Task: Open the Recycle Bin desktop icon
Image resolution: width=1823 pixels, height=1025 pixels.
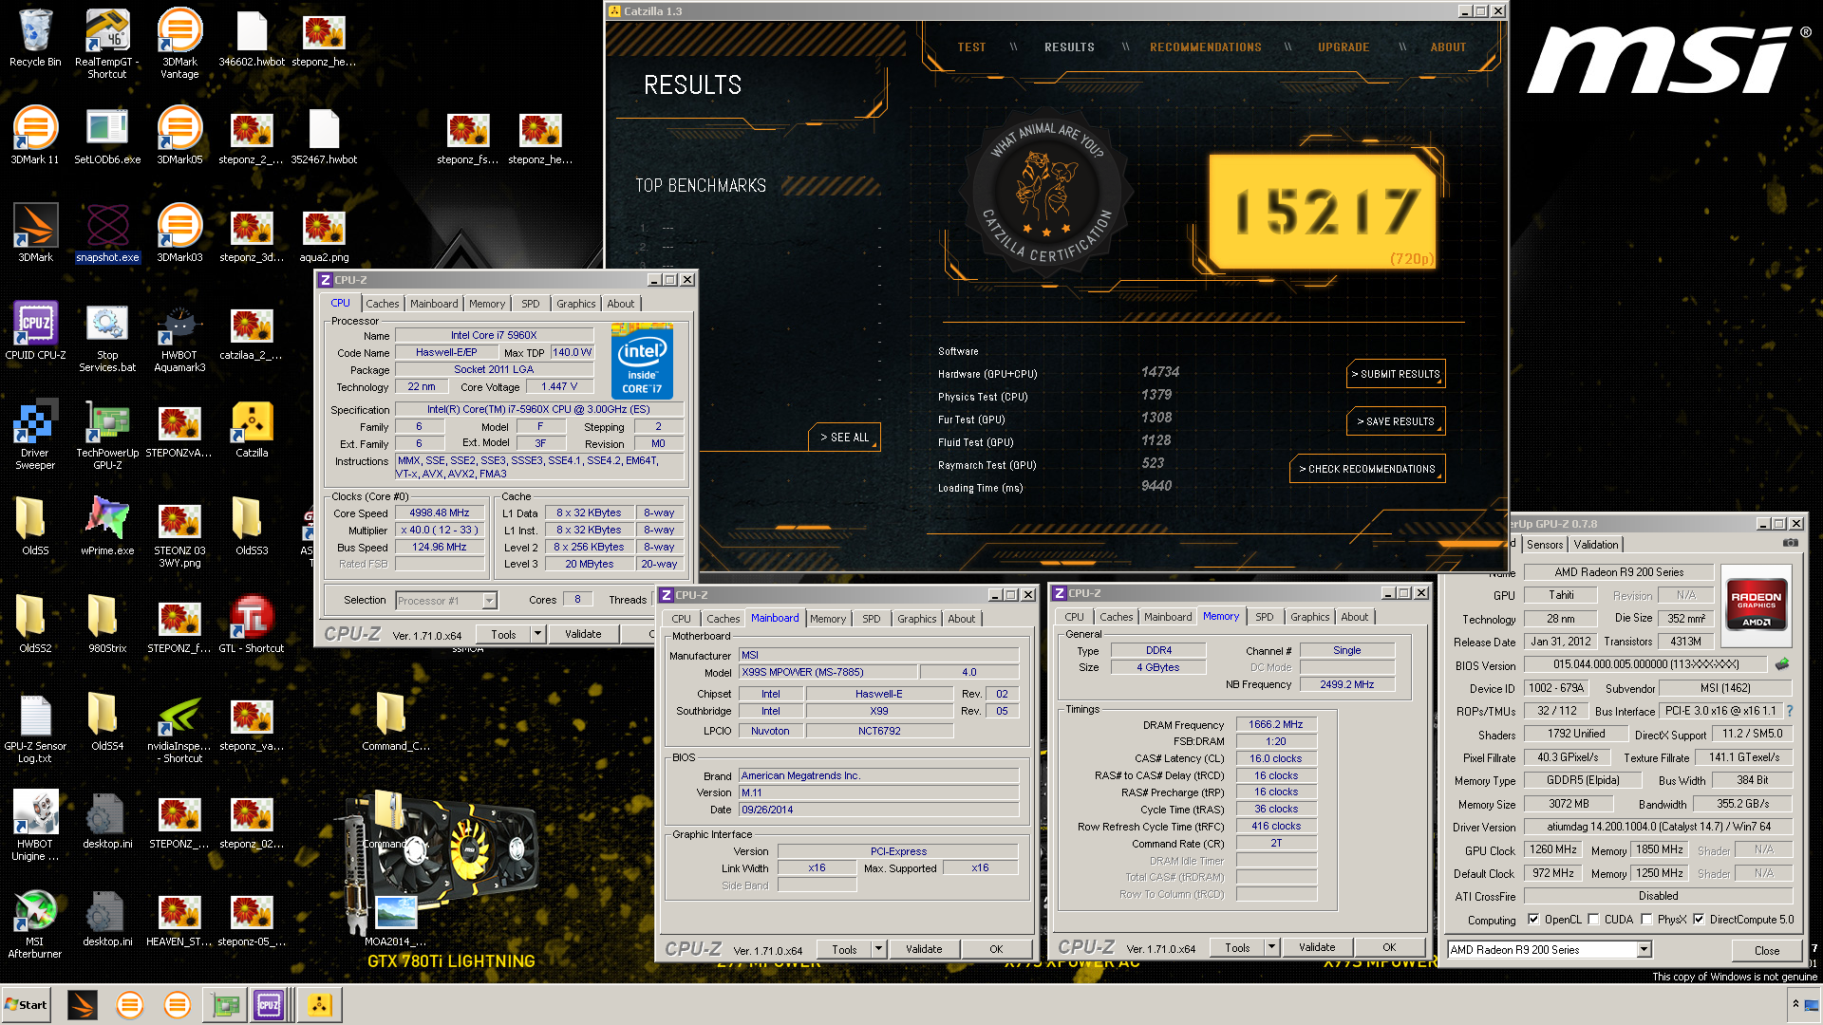Action: click(35, 40)
